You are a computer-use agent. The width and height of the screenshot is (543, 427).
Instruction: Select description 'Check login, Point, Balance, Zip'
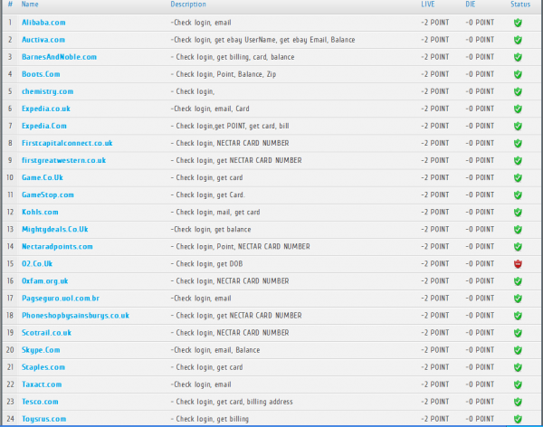pos(224,74)
